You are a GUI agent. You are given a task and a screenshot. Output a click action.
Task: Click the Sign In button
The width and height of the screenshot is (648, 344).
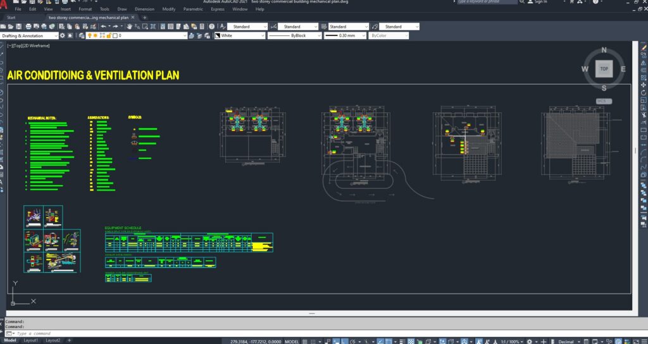537,2
